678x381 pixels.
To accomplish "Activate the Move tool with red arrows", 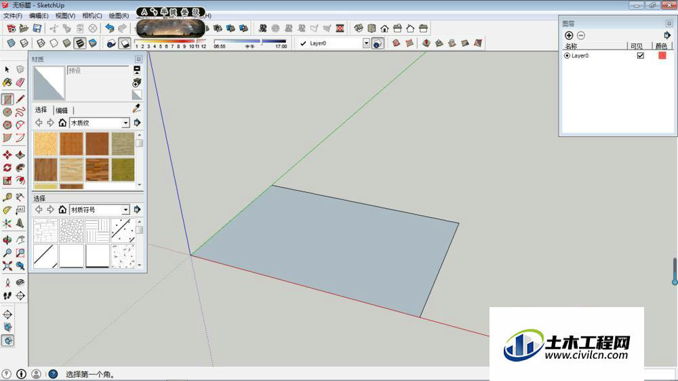I will tap(7, 155).
